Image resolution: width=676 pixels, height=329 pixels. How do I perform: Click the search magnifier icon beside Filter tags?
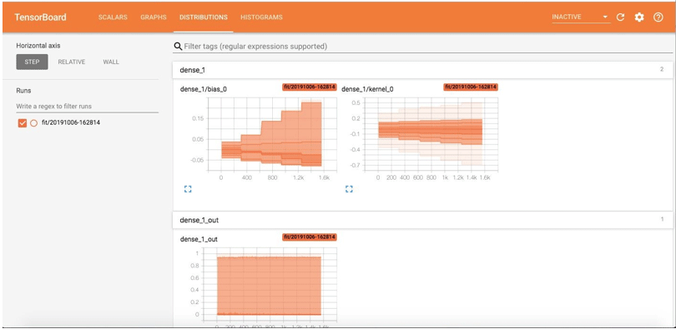pyautogui.click(x=177, y=46)
